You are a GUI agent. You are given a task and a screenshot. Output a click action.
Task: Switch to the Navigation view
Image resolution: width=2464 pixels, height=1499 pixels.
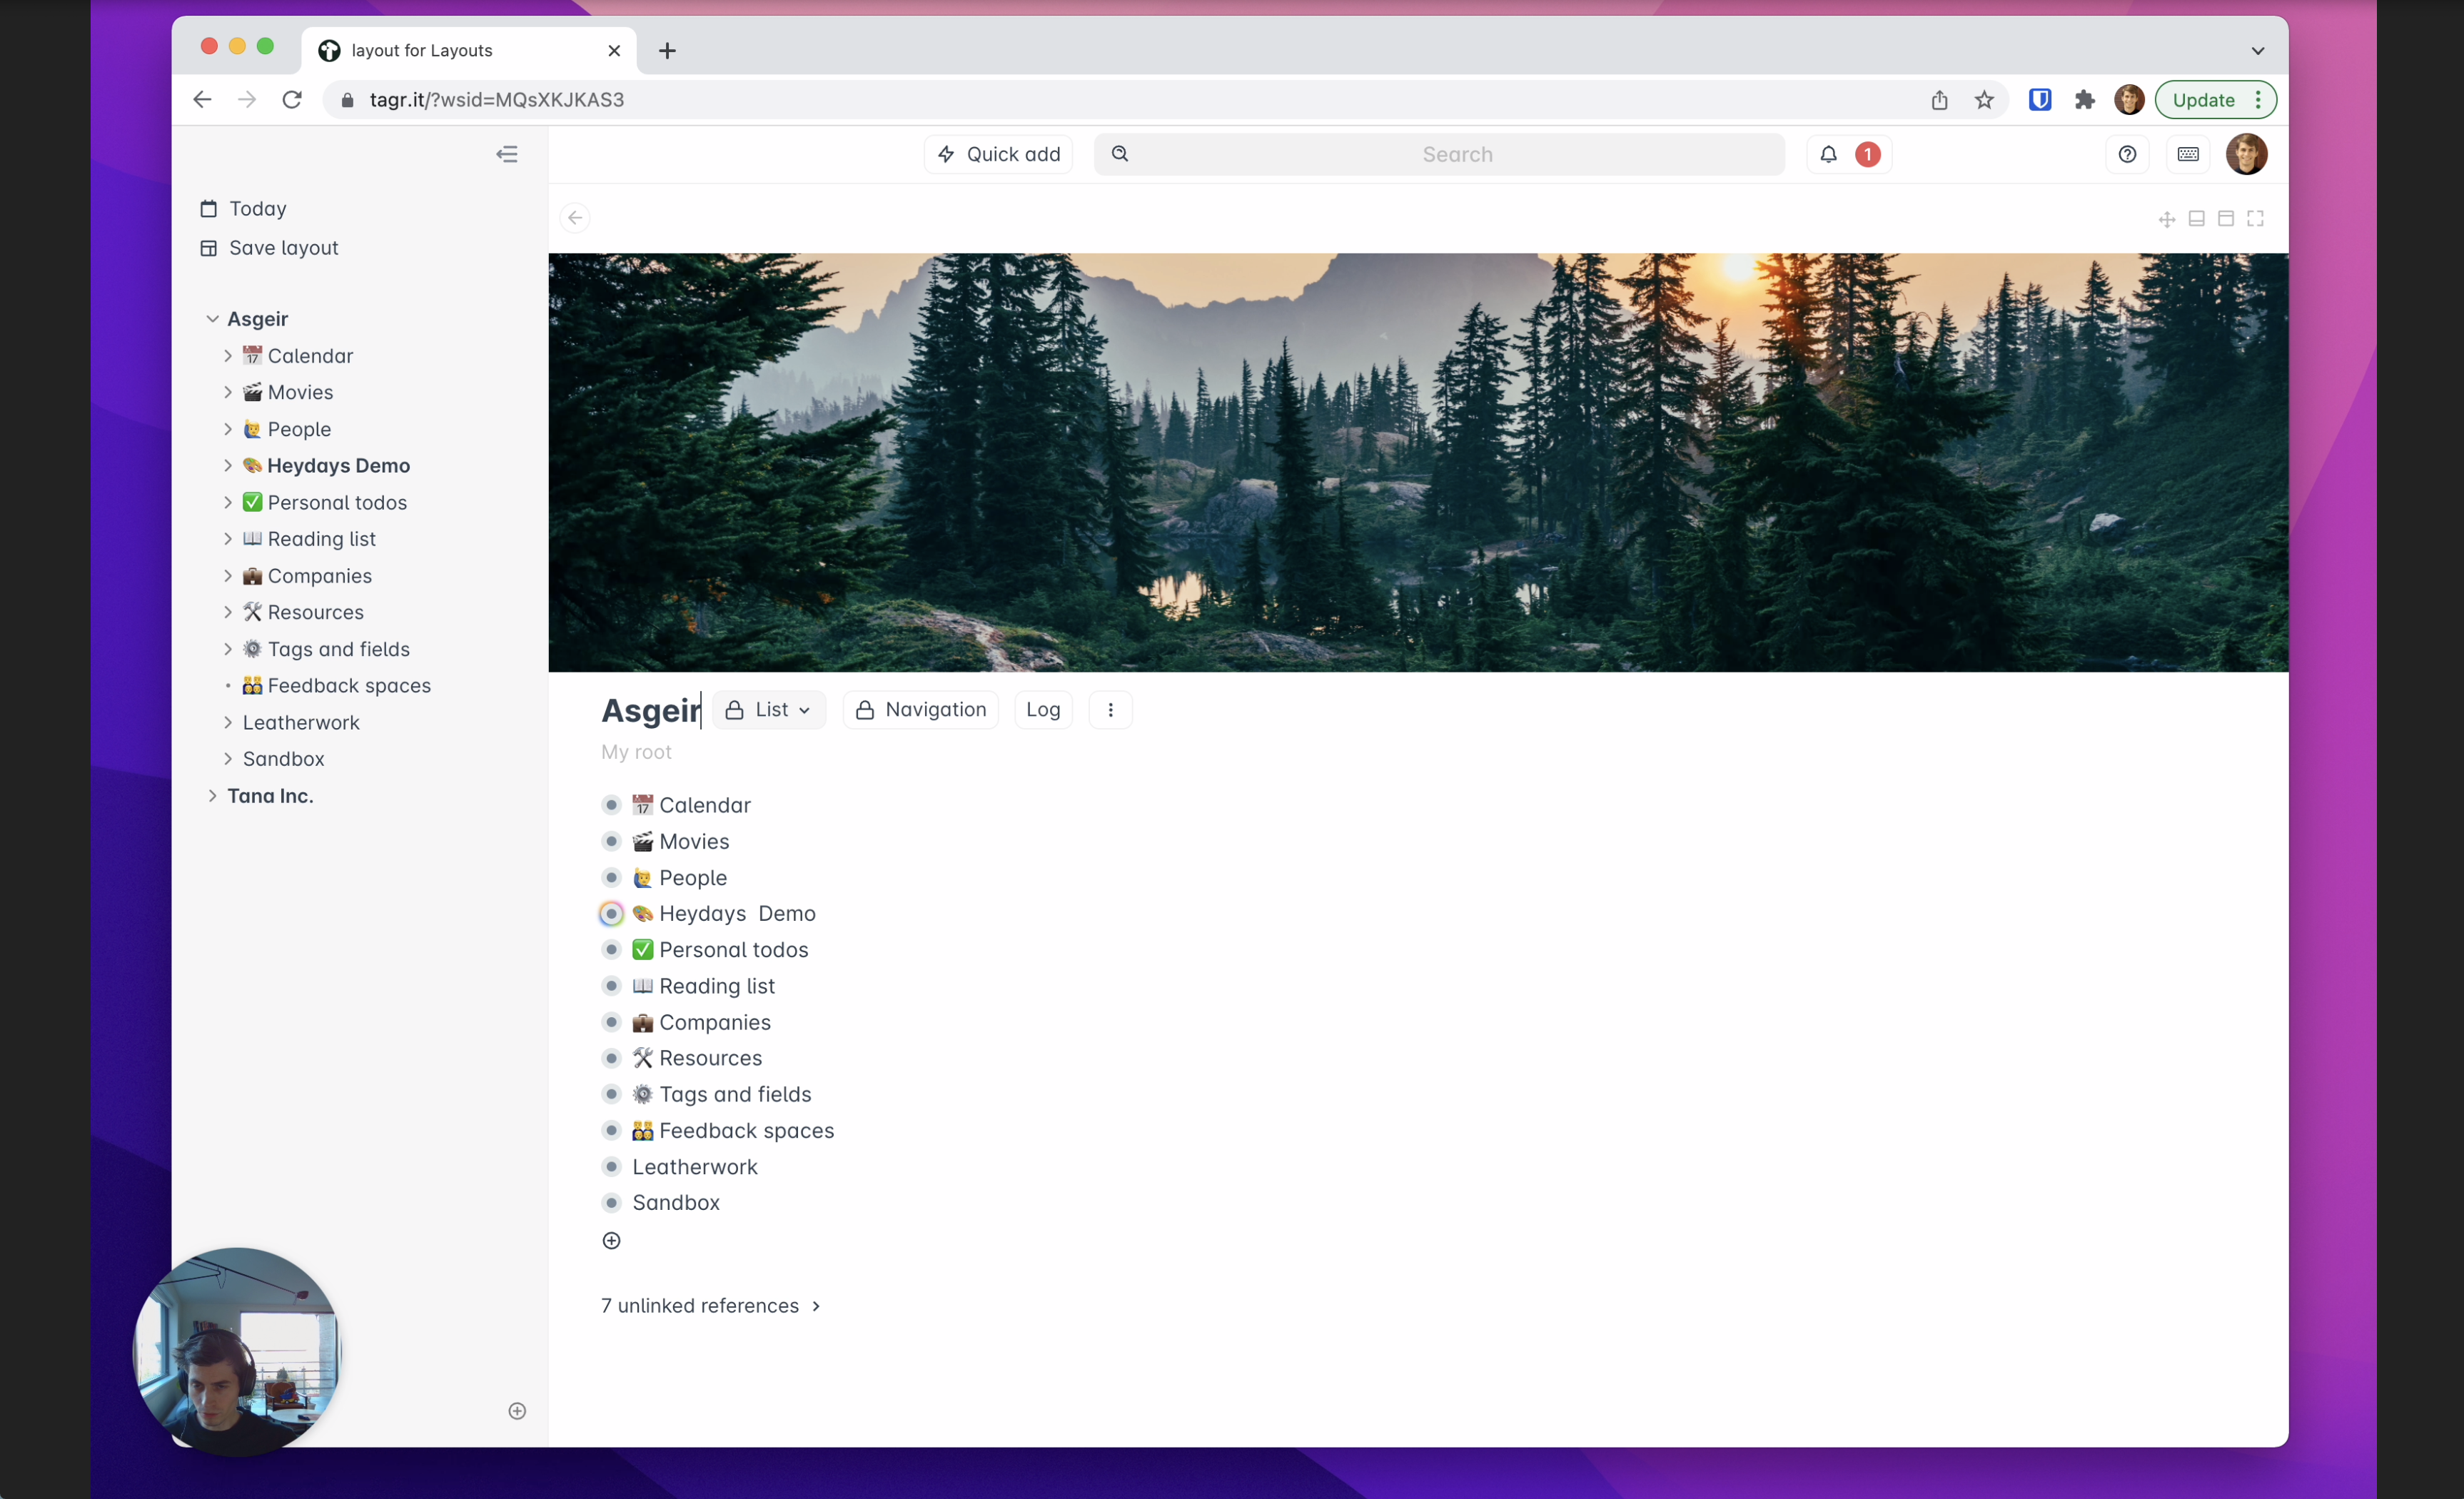[921, 709]
